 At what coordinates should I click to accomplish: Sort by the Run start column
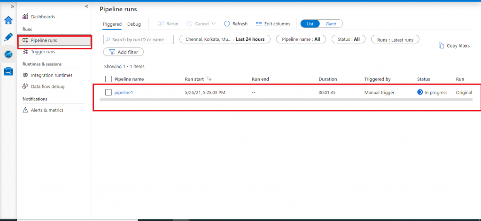[198, 79]
